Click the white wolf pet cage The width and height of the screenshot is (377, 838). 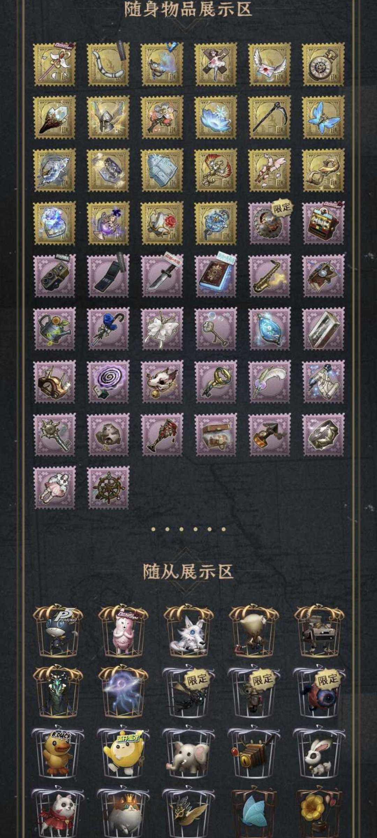[188, 632]
